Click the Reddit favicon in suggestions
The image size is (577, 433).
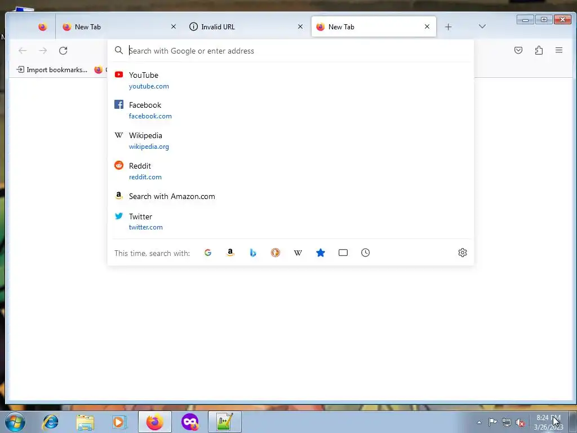pos(119,165)
